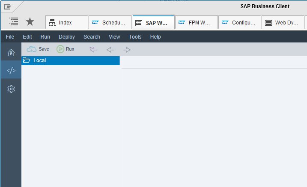
Task: Open the SAP Business Client window menu icon
Action: 8,7
